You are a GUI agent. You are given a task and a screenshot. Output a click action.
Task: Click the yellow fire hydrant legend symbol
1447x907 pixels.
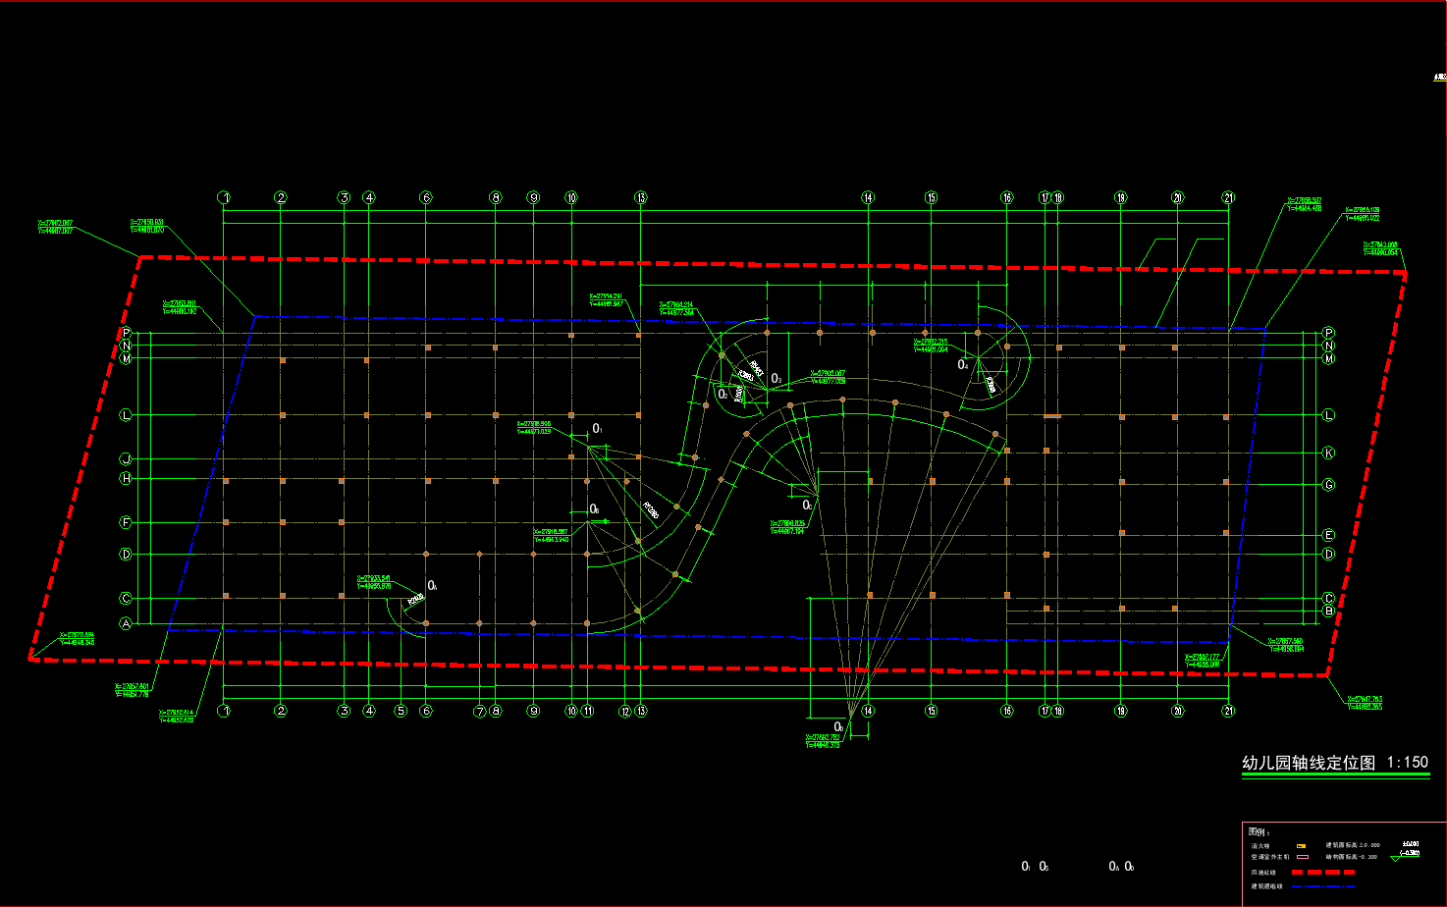1301,845
